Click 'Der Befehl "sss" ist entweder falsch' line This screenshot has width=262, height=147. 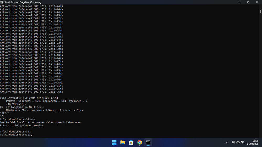point(41,122)
